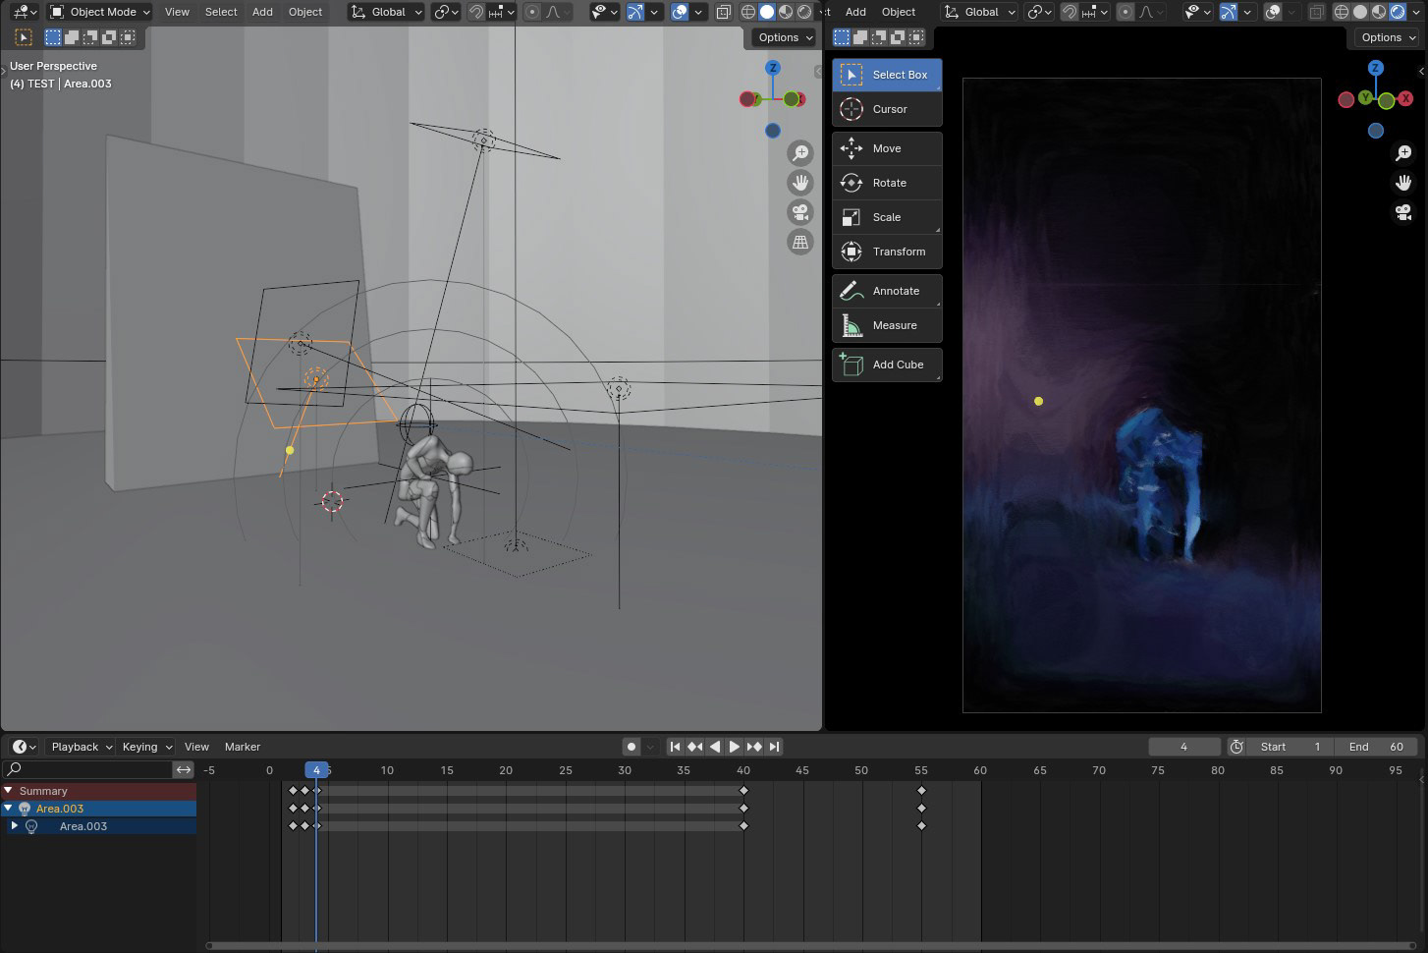Click the Start frame field
1428x953 pixels.
(x=1289, y=747)
